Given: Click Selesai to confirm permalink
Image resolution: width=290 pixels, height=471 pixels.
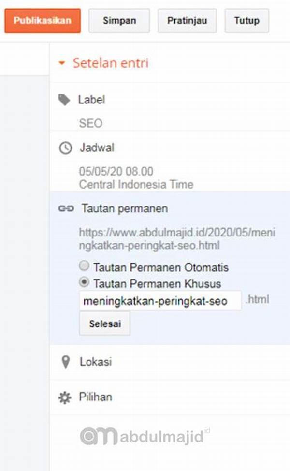Looking at the screenshot, I should point(105,324).
